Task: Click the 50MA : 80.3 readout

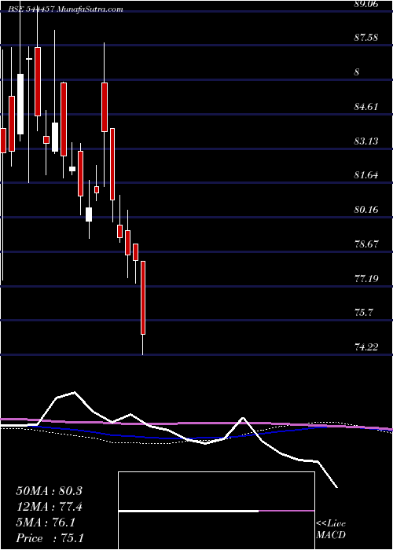Action: point(49,491)
